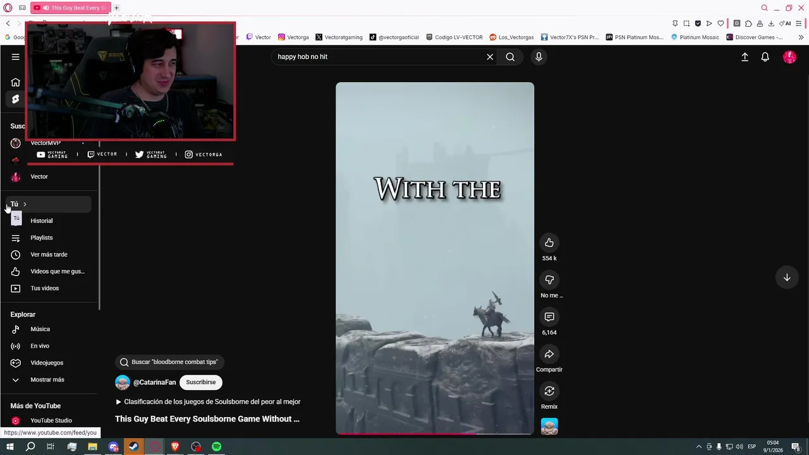Click the Shorts video player area
Screen dimensions: 809x455
coord(435,258)
